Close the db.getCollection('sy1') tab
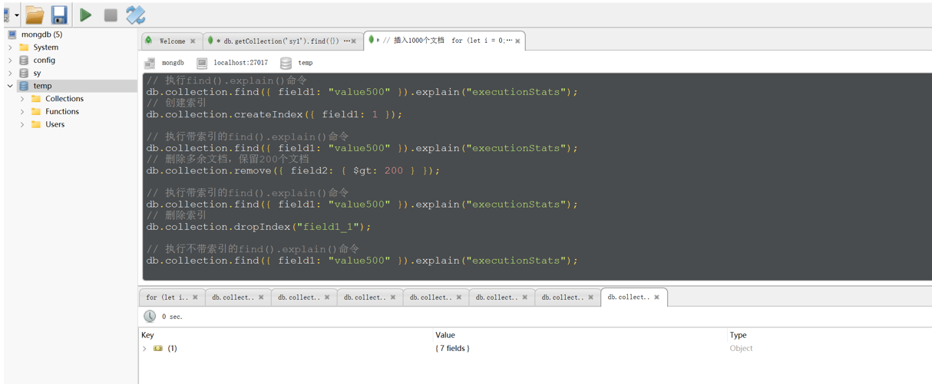This screenshot has height=384, width=932. 354,41
